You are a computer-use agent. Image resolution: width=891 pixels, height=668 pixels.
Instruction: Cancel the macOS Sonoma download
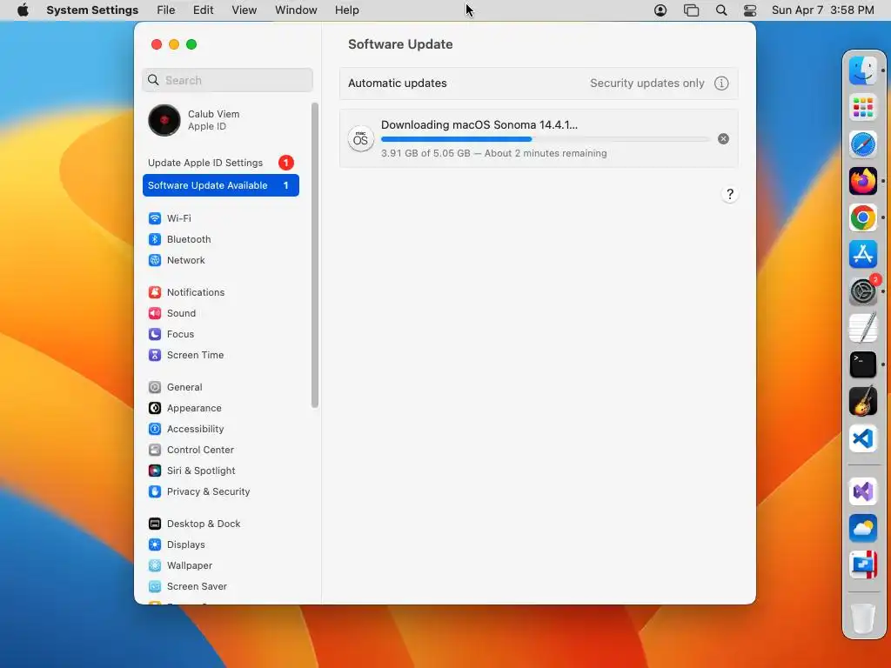pos(723,139)
